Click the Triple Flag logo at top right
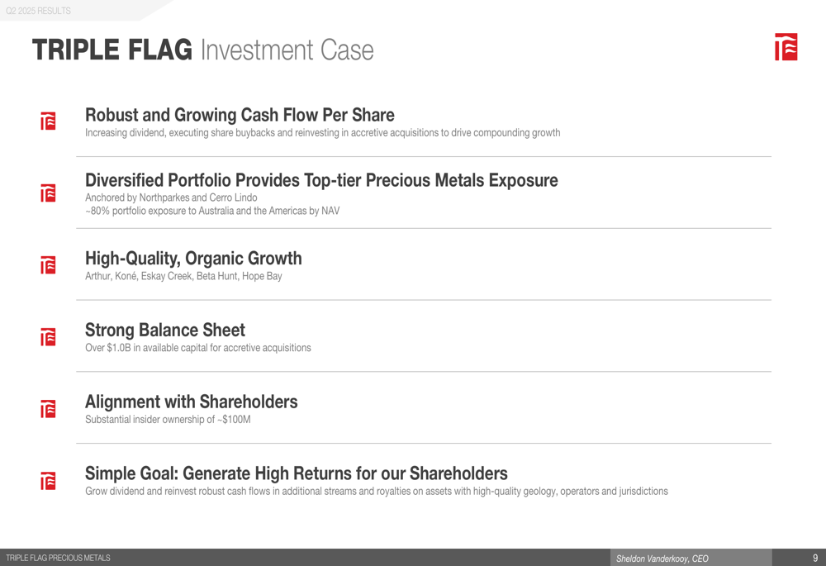This screenshot has height=566, width=826. (786, 47)
